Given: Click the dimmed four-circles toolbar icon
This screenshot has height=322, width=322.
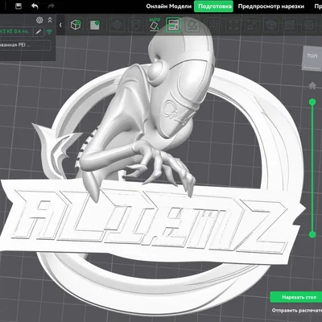Looking at the screenshot, I should 233,26.
